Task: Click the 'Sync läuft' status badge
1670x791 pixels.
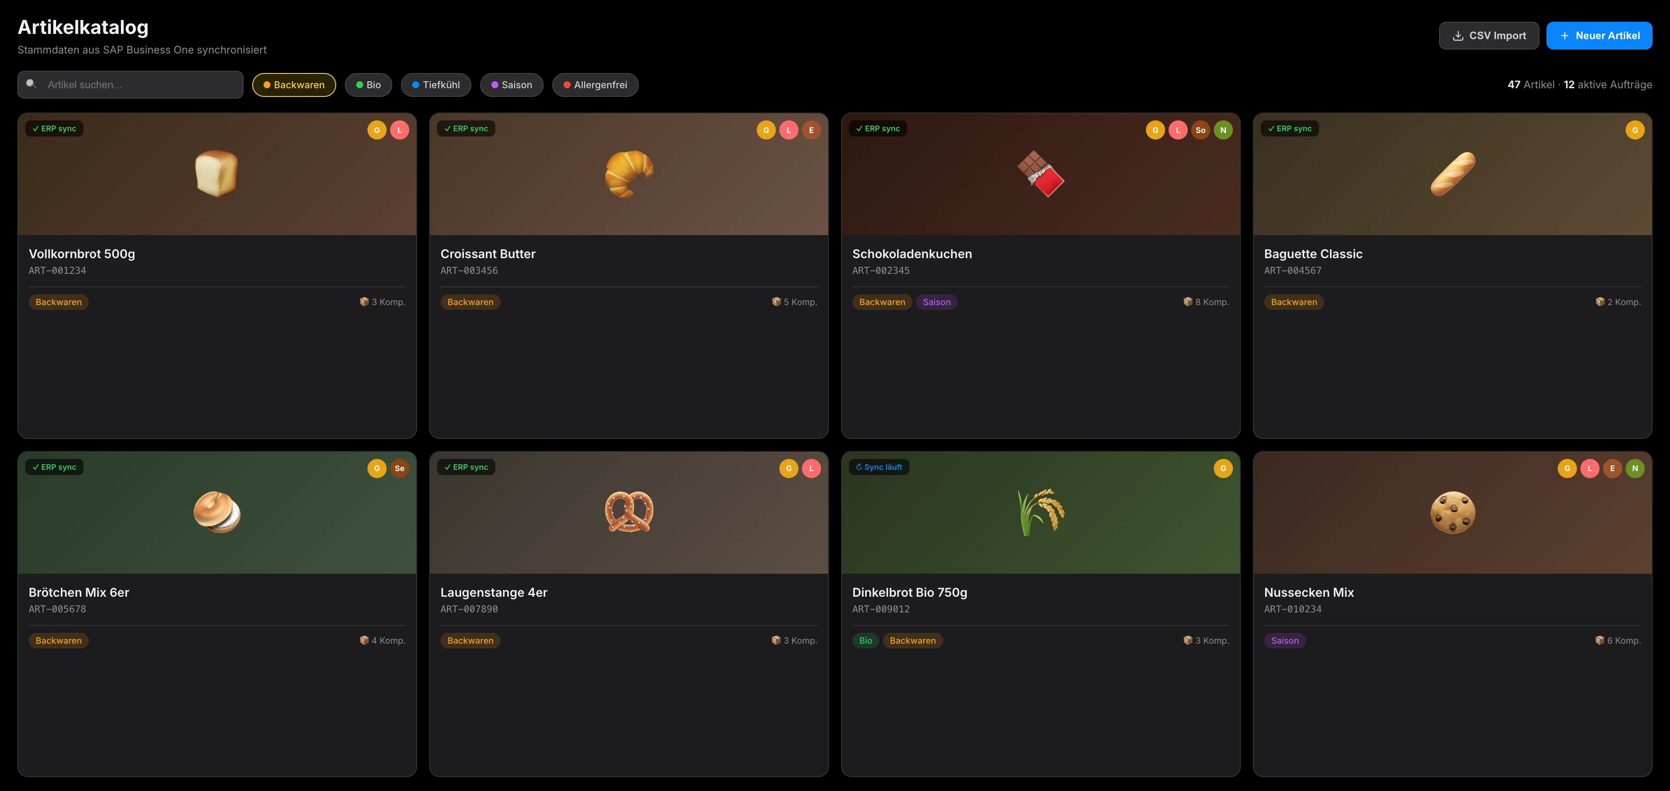Action: tap(878, 467)
